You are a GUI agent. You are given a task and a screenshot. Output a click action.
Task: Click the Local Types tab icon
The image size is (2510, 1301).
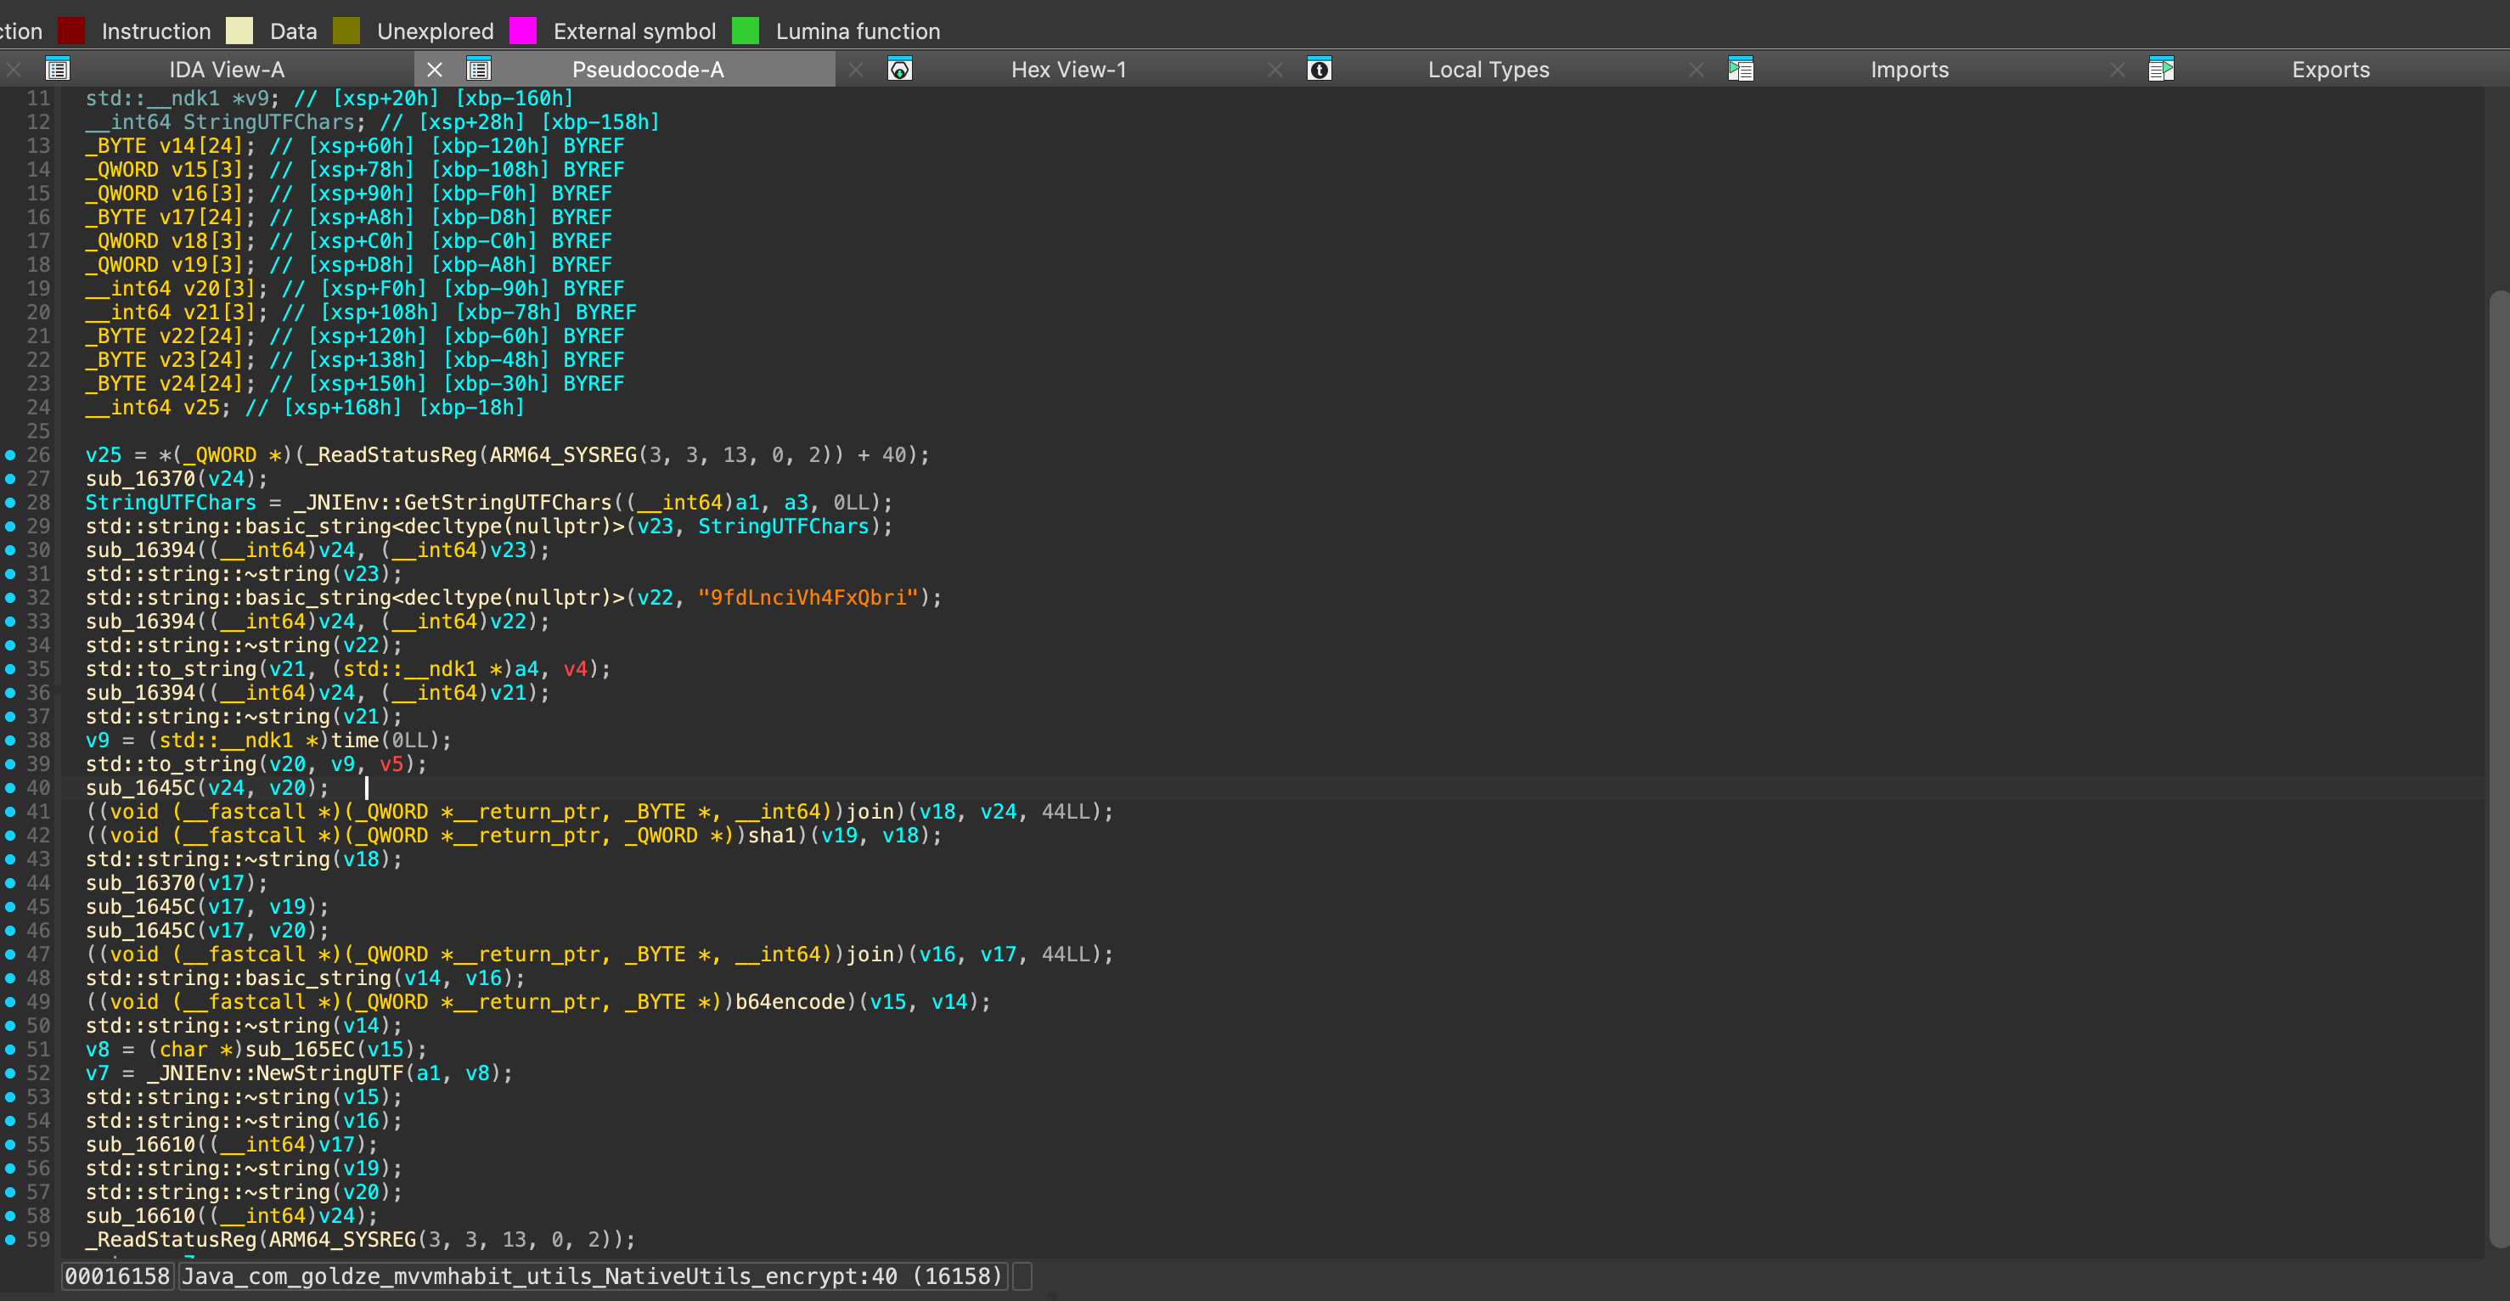point(1320,69)
